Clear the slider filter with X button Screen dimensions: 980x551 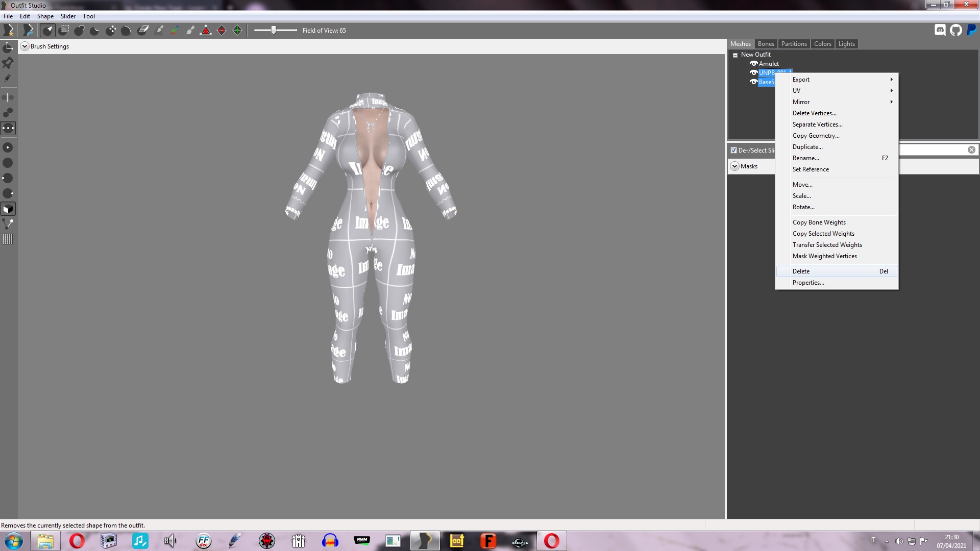(x=971, y=150)
